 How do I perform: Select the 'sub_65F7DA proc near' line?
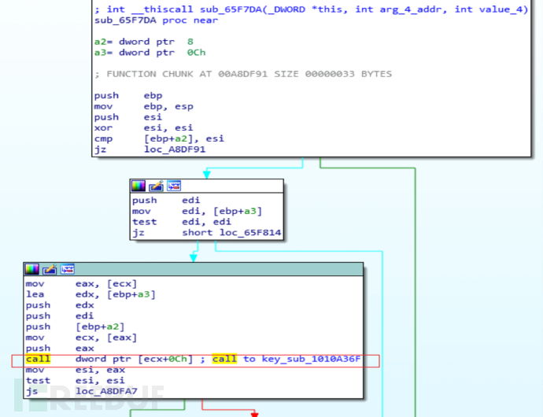tap(156, 20)
